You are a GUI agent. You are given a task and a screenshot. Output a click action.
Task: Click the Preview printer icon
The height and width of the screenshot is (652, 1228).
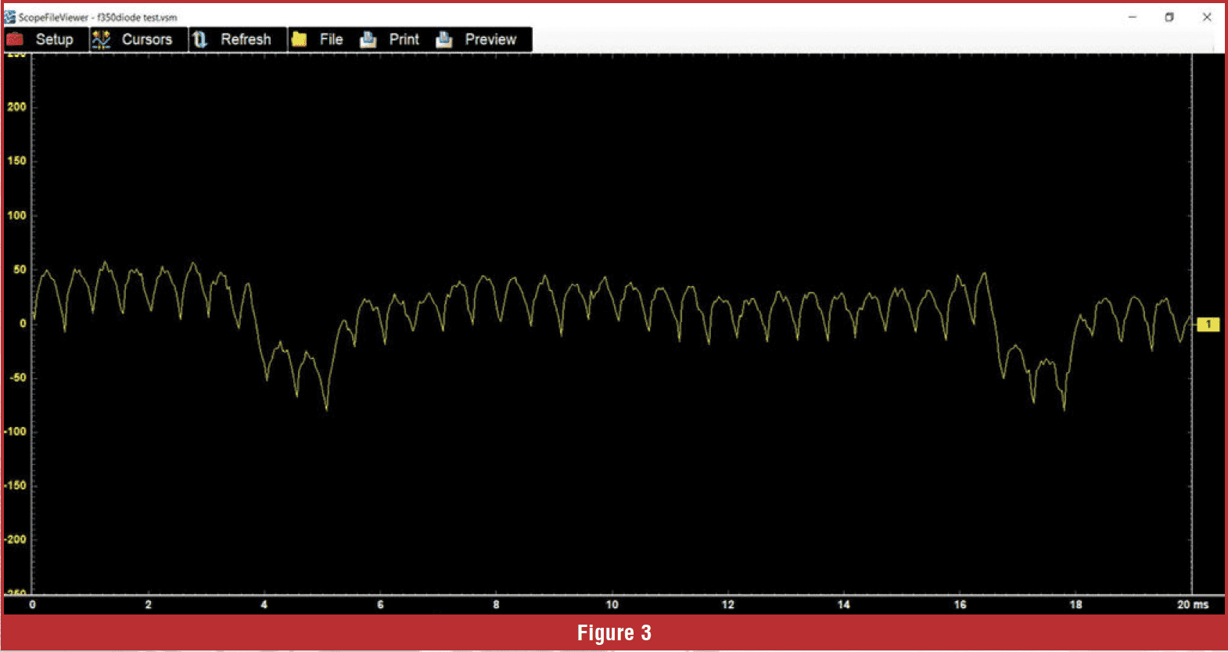444,39
